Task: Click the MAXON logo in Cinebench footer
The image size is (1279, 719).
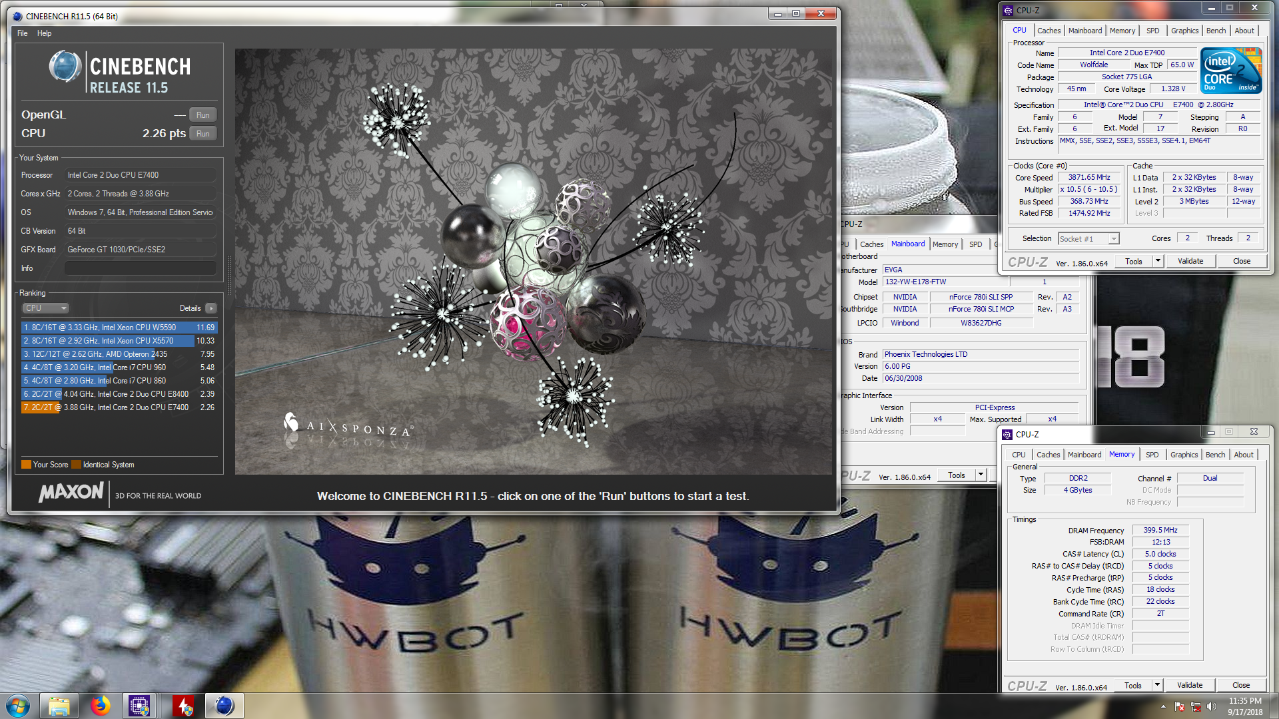Action: [x=71, y=493]
